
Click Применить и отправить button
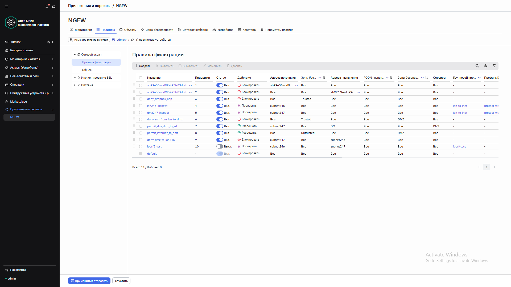coord(89,281)
